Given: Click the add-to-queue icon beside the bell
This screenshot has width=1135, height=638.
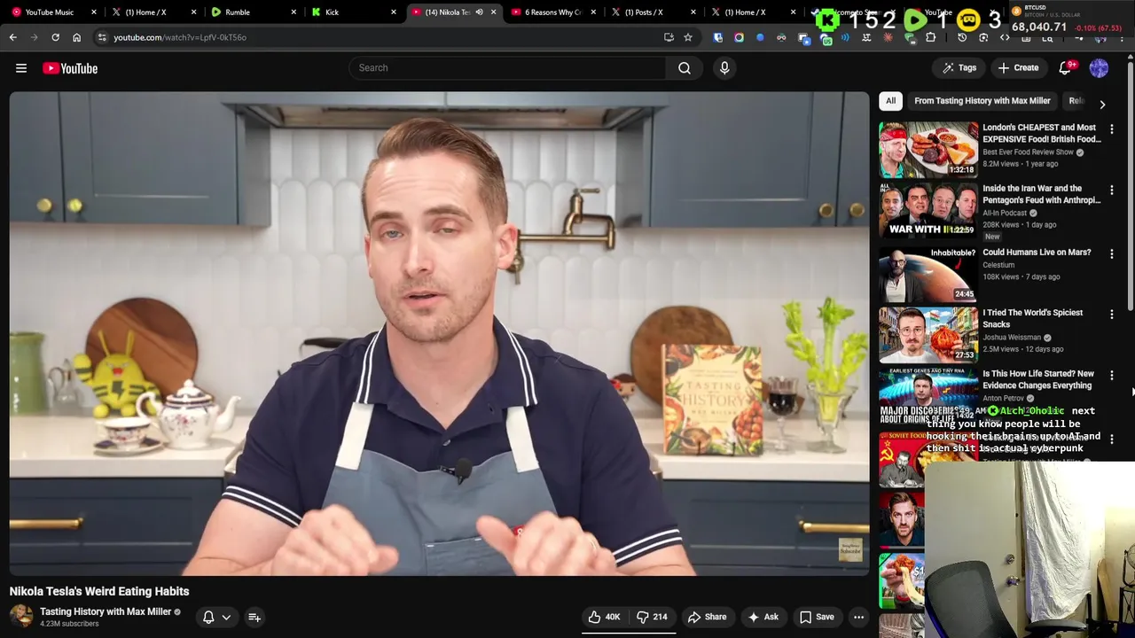Looking at the screenshot, I should point(254,617).
